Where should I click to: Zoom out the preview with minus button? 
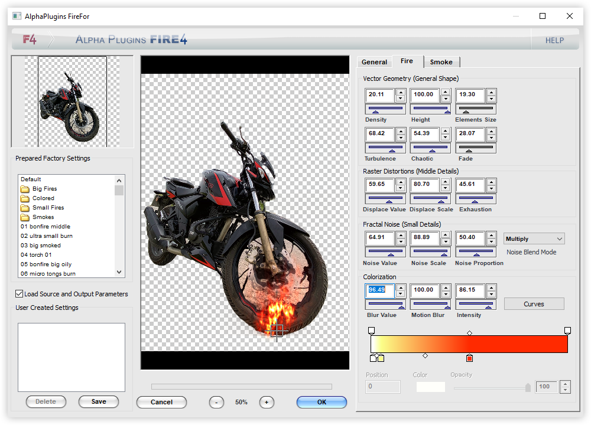coord(216,402)
